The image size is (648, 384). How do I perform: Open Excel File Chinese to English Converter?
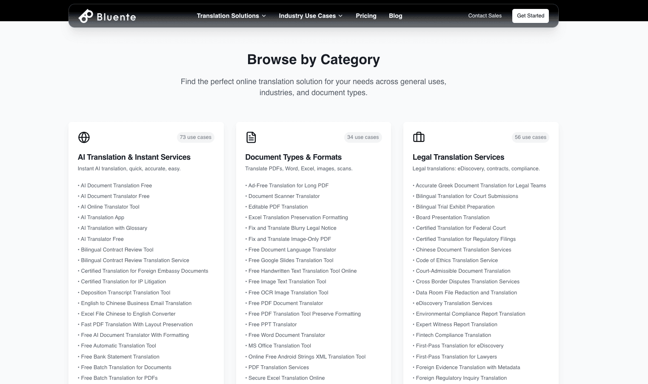point(128,314)
